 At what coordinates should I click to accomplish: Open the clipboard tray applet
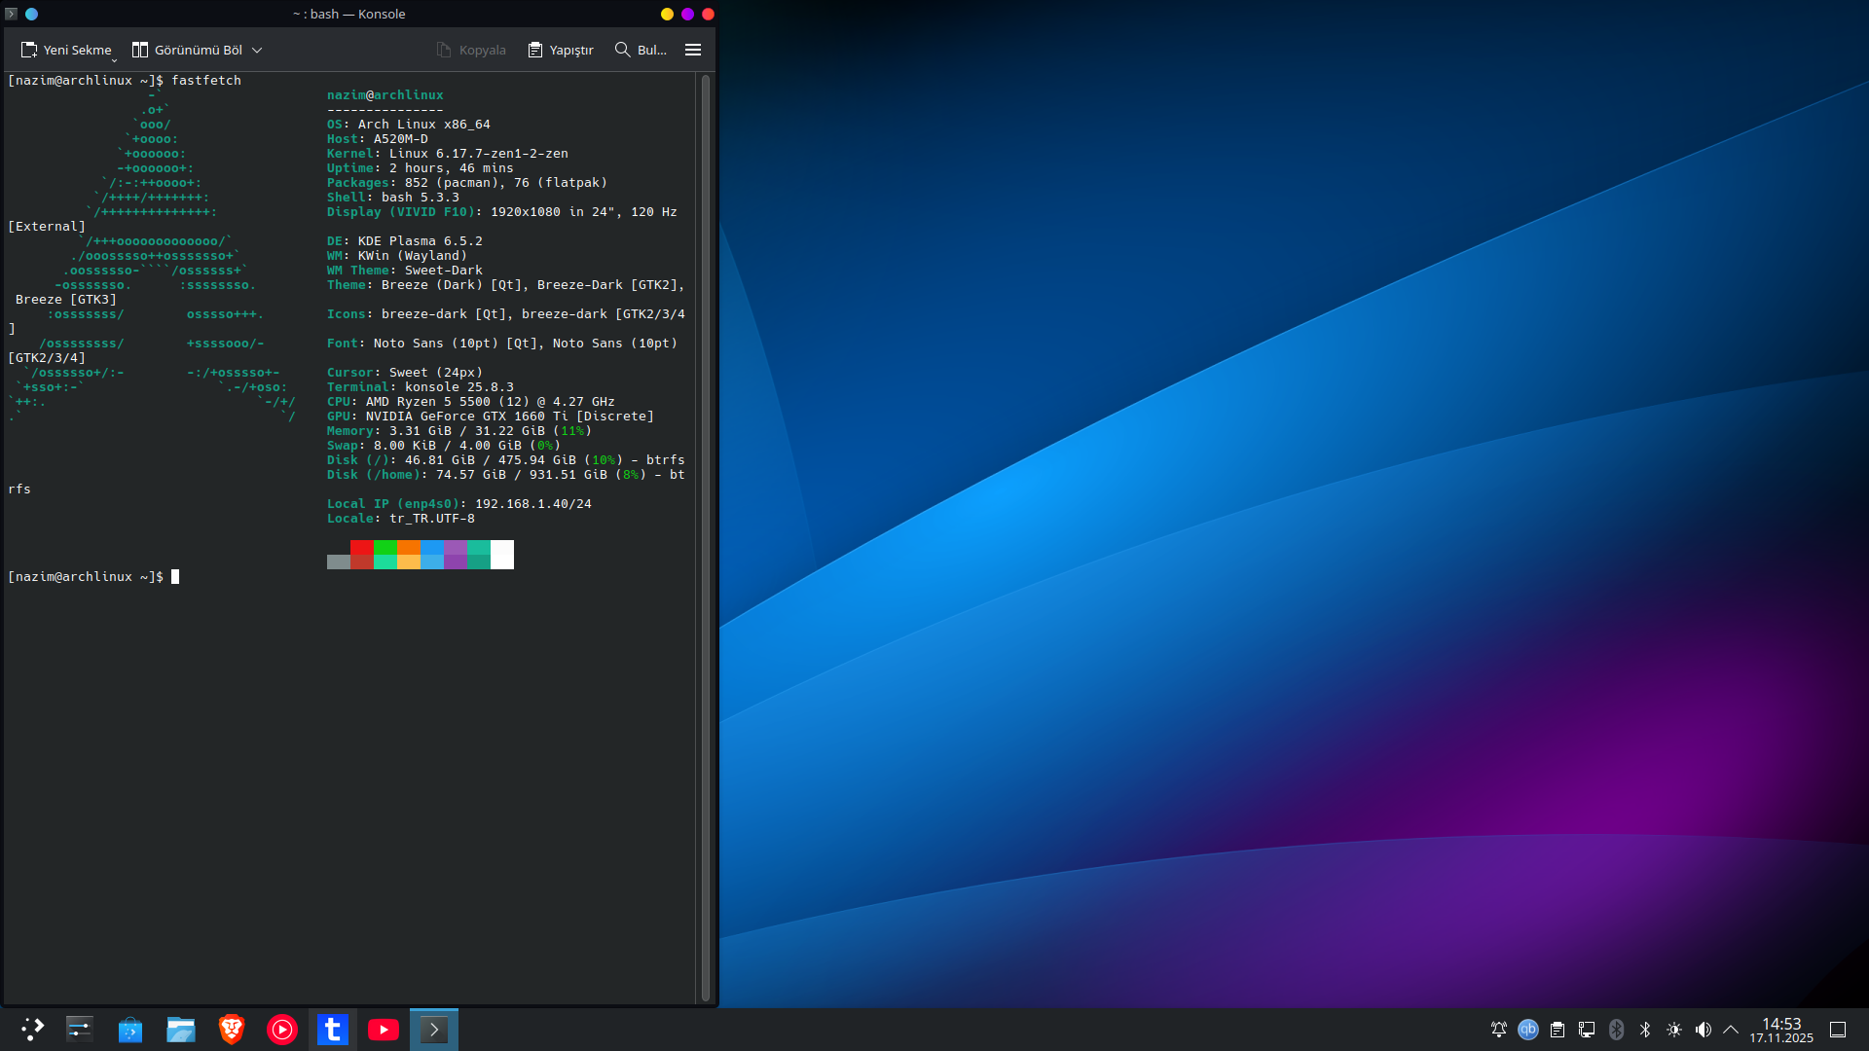[1557, 1030]
